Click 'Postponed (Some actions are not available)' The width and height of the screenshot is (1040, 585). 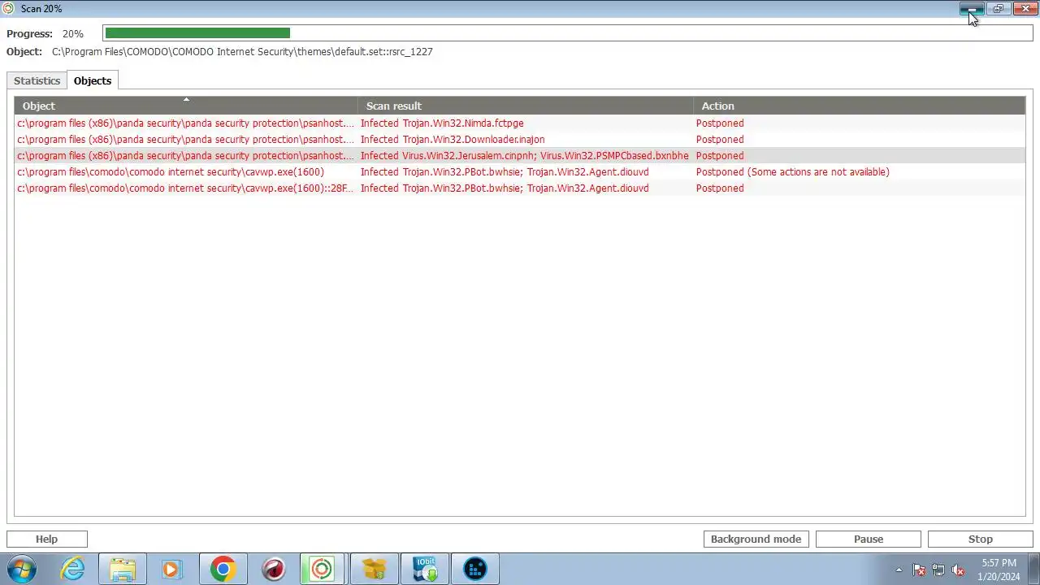793,172
